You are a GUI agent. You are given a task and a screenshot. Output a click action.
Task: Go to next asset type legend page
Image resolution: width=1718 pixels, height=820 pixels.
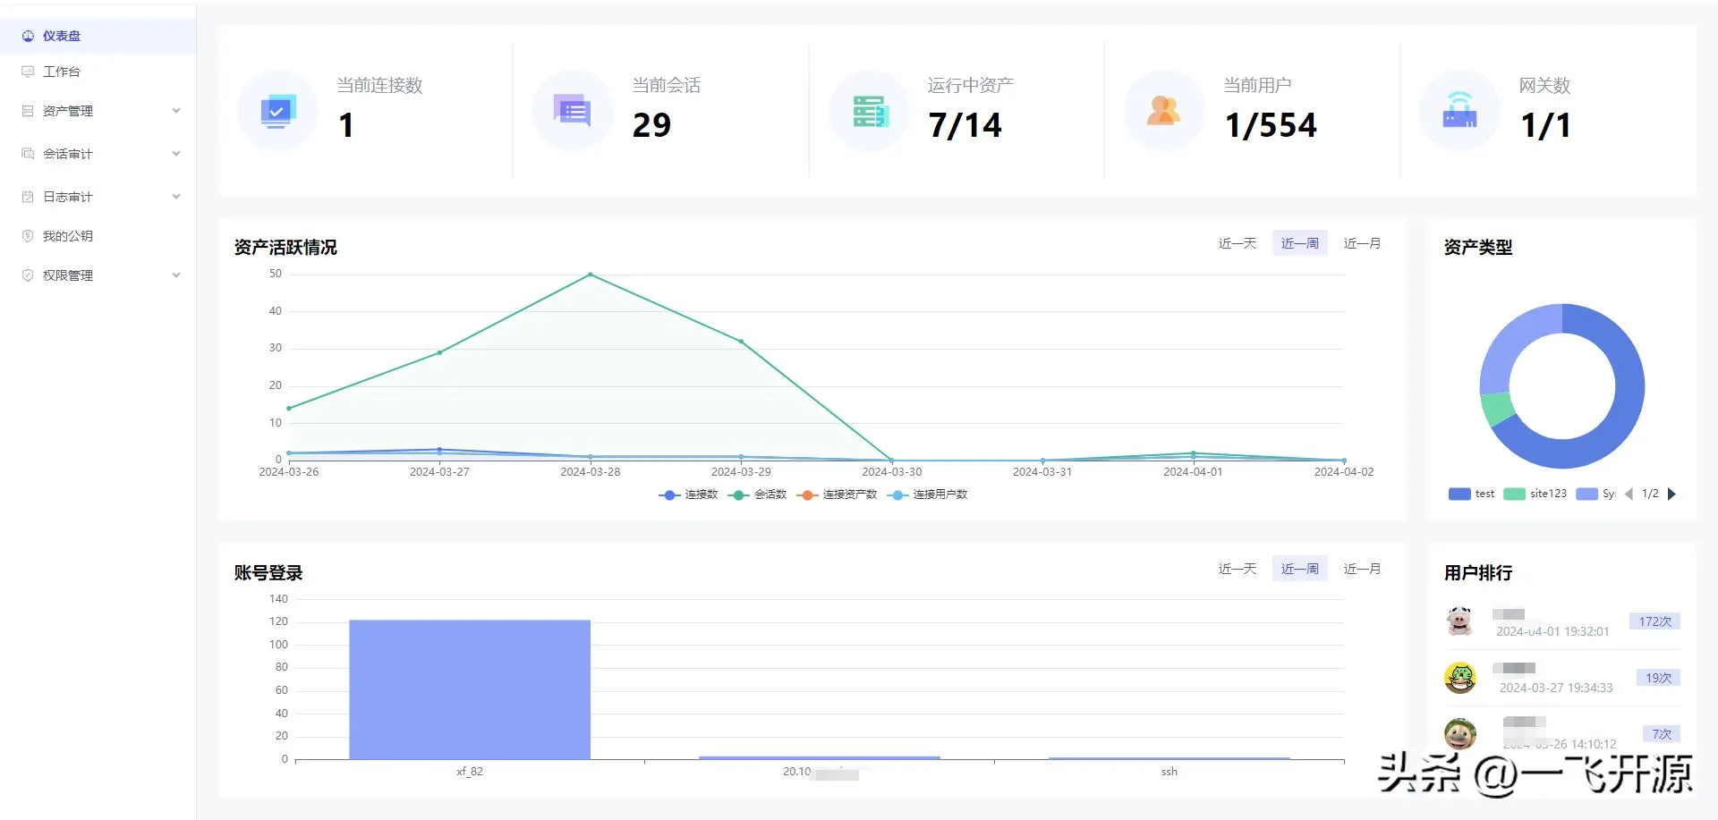point(1671,494)
